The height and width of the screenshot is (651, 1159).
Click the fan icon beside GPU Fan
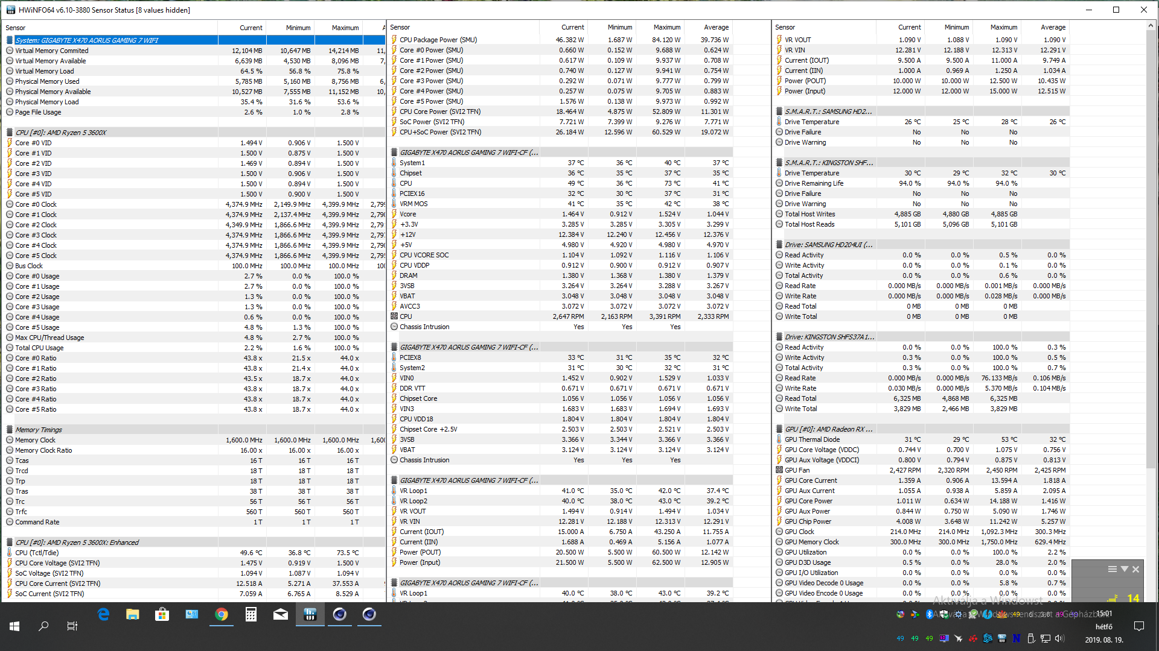(x=779, y=470)
